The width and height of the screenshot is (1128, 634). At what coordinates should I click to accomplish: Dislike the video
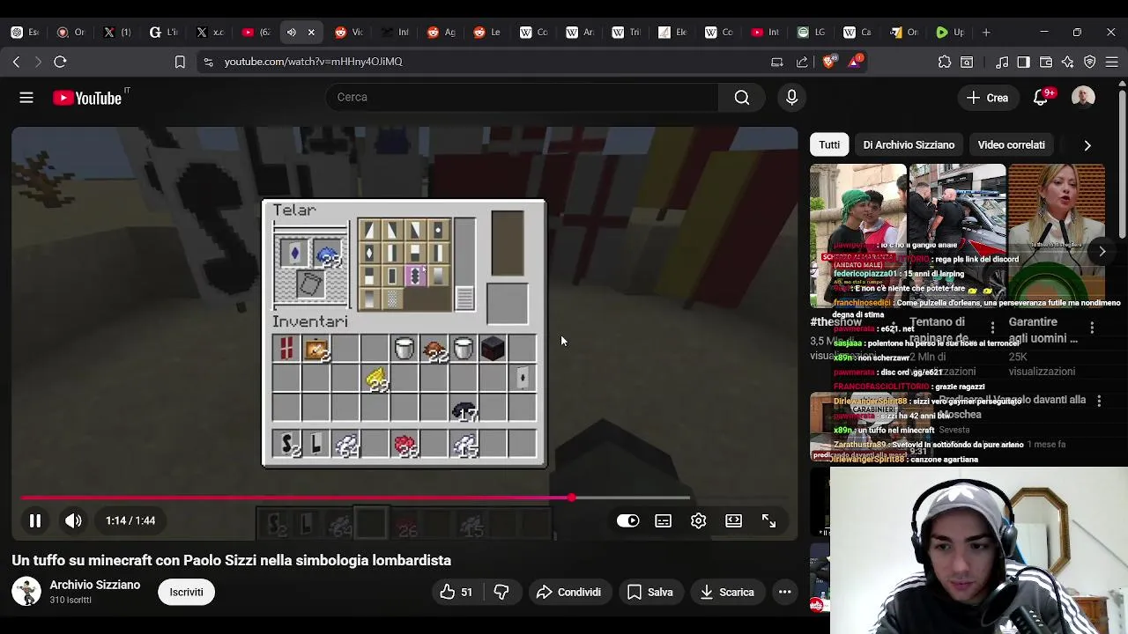click(x=501, y=592)
